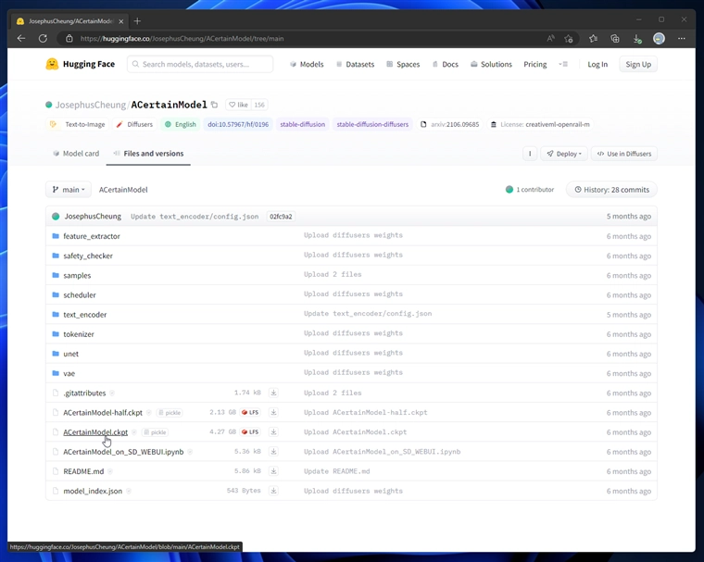Viewport: 704px width, 562px height.
Task: Refresh the browser page
Action: tap(43, 39)
